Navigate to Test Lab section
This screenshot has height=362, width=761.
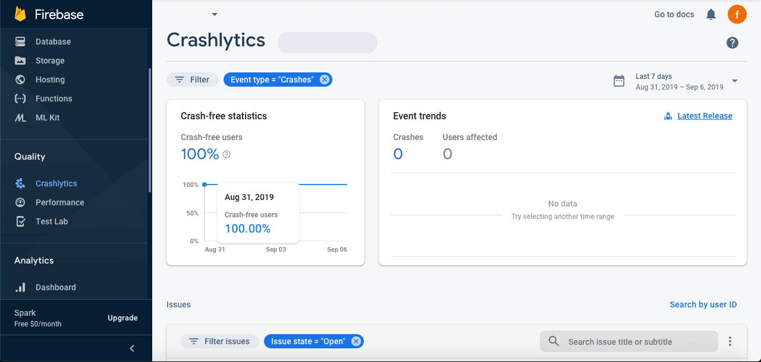point(52,221)
